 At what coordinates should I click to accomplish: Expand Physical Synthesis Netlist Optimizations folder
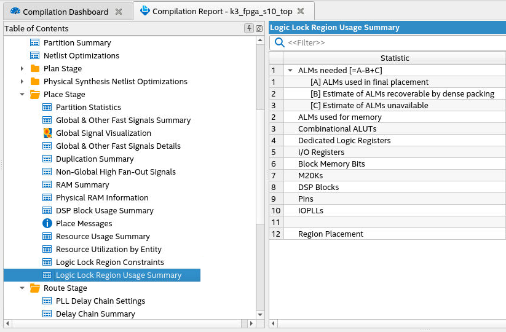[x=22, y=81]
